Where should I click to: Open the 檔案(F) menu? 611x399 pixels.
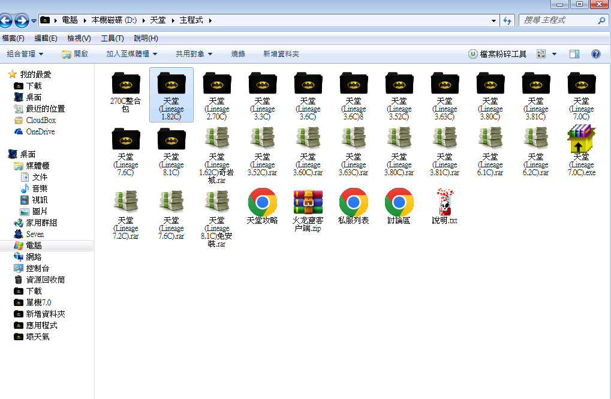13,38
